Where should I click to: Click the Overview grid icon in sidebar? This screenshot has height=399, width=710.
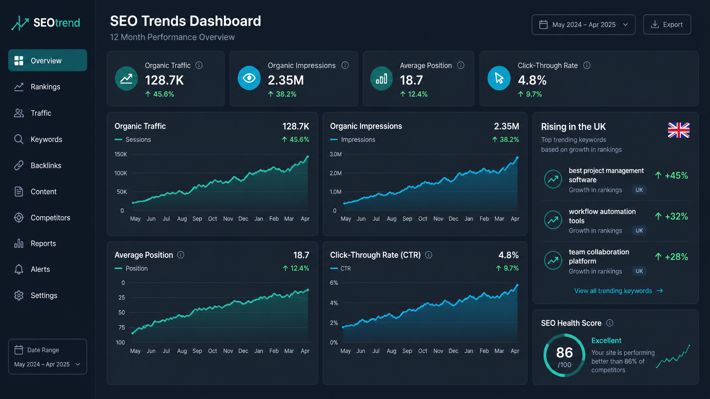coord(19,61)
